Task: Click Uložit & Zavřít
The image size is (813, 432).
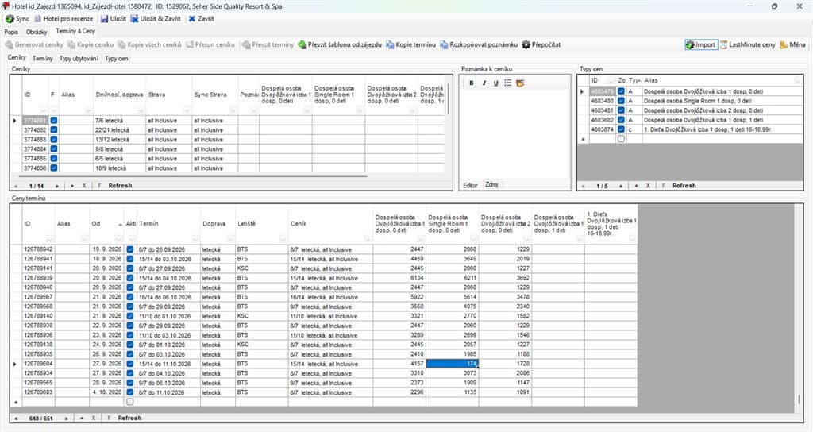Action: pos(156,19)
